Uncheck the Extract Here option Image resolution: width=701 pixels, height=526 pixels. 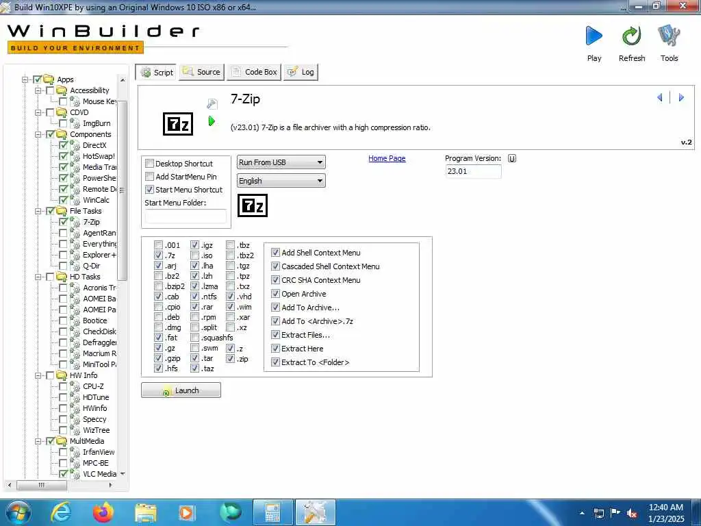[x=275, y=349]
